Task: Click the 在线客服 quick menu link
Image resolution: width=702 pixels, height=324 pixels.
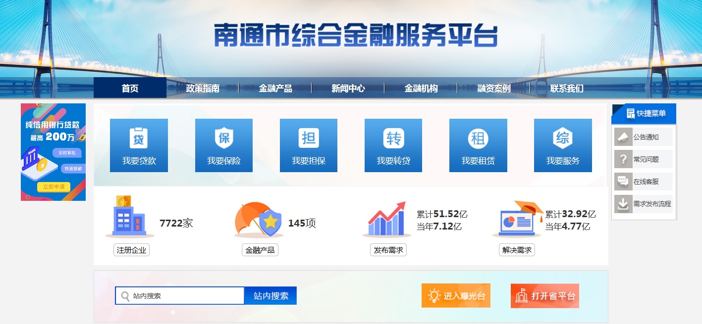Action: tap(646, 182)
